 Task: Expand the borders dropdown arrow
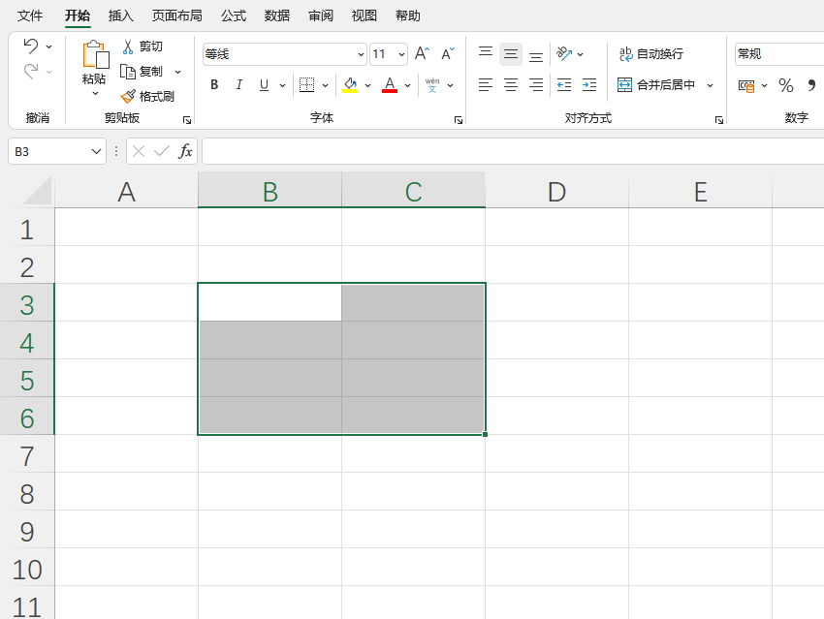(x=325, y=85)
